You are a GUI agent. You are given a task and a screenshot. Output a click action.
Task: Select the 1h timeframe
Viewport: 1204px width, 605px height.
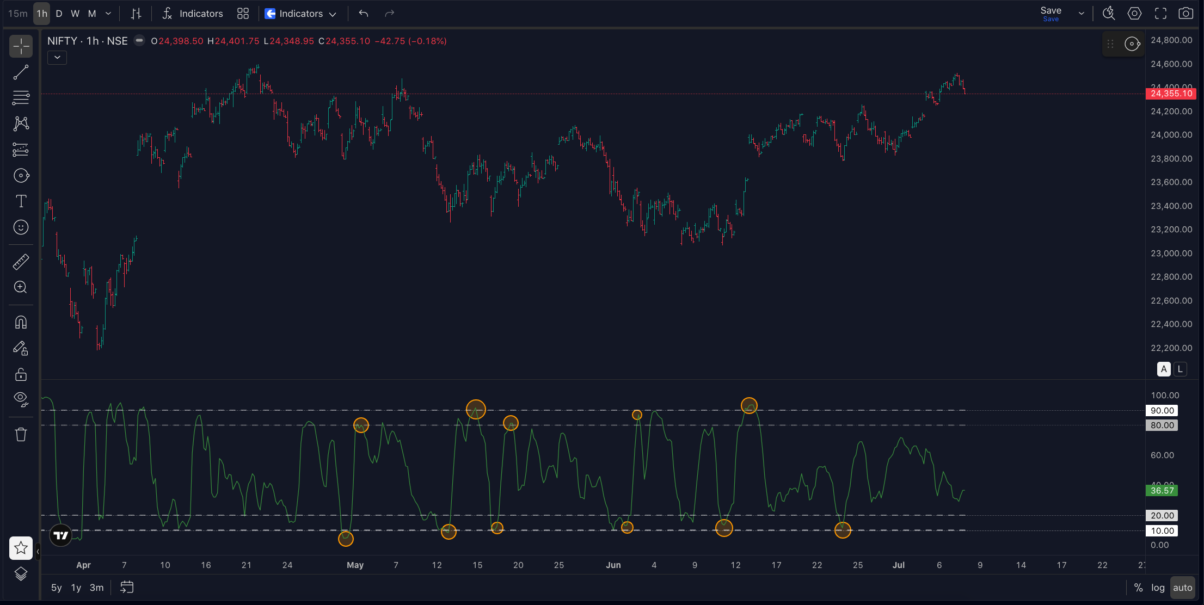click(42, 14)
